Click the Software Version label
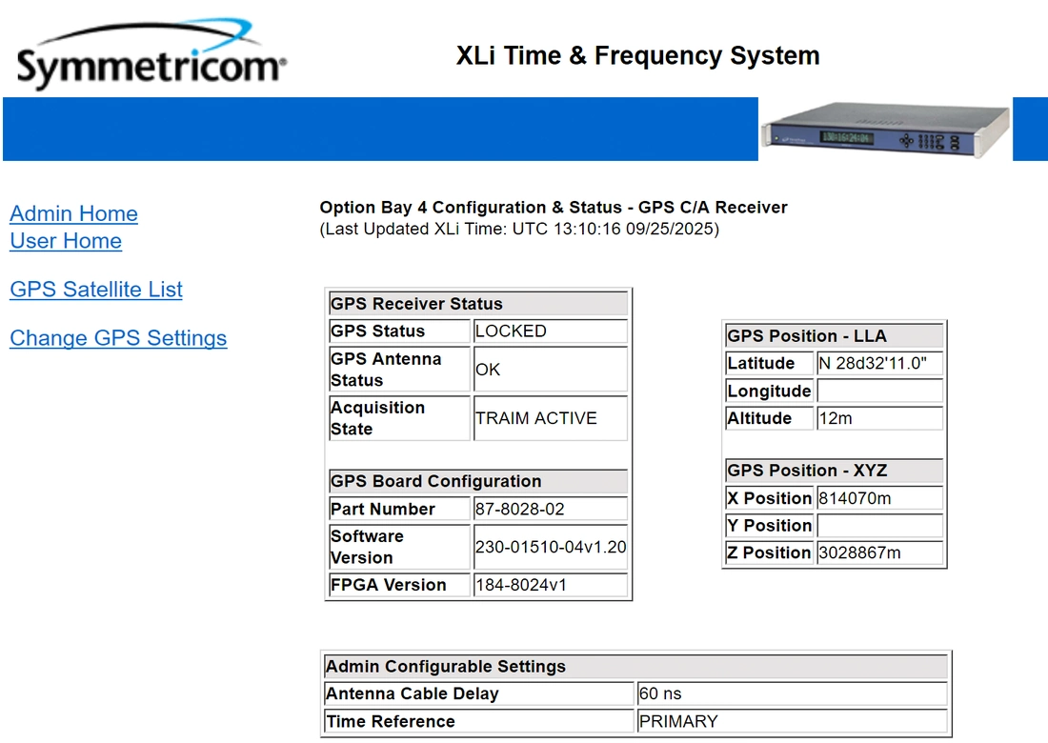The image size is (1048, 743). click(400, 547)
